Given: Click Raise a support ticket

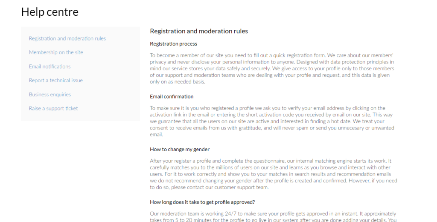Looking at the screenshot, I should (x=53, y=108).
